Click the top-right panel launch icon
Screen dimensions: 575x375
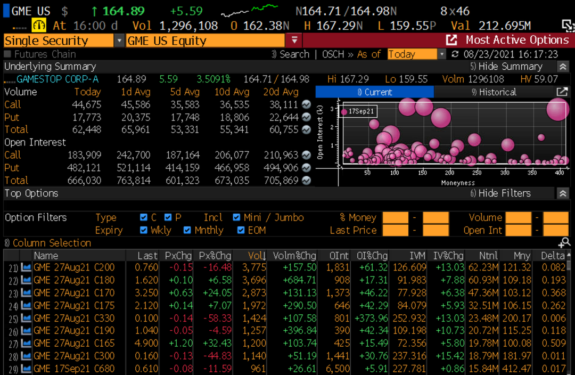(x=568, y=26)
